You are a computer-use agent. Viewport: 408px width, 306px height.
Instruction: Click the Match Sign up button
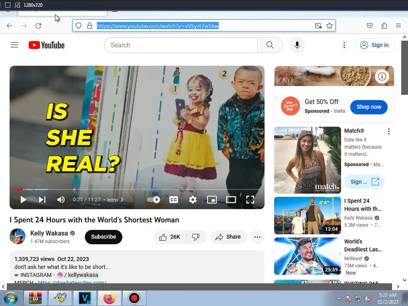tap(364, 182)
